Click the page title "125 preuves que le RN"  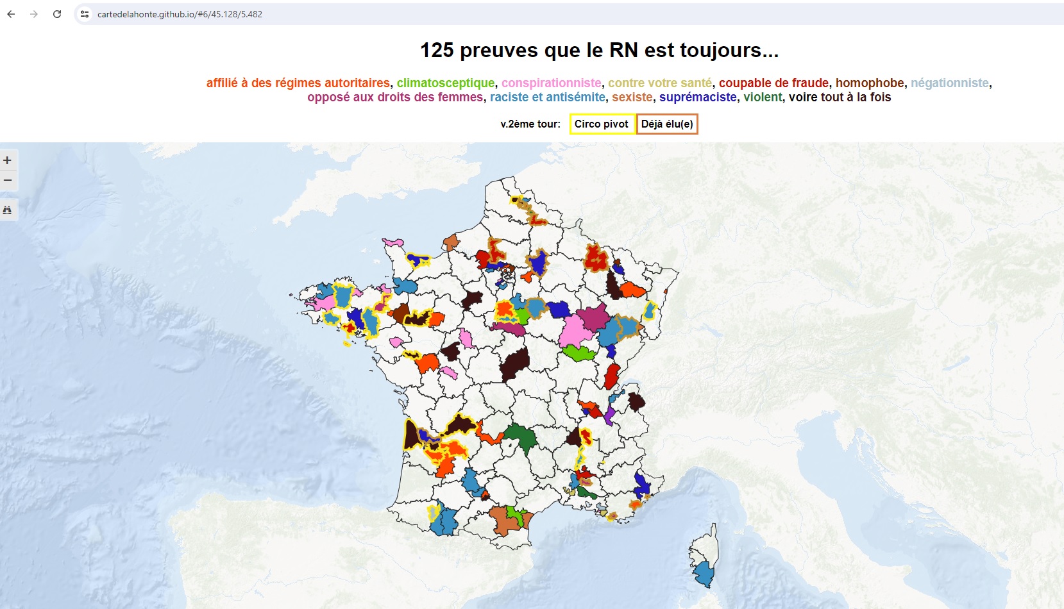599,50
